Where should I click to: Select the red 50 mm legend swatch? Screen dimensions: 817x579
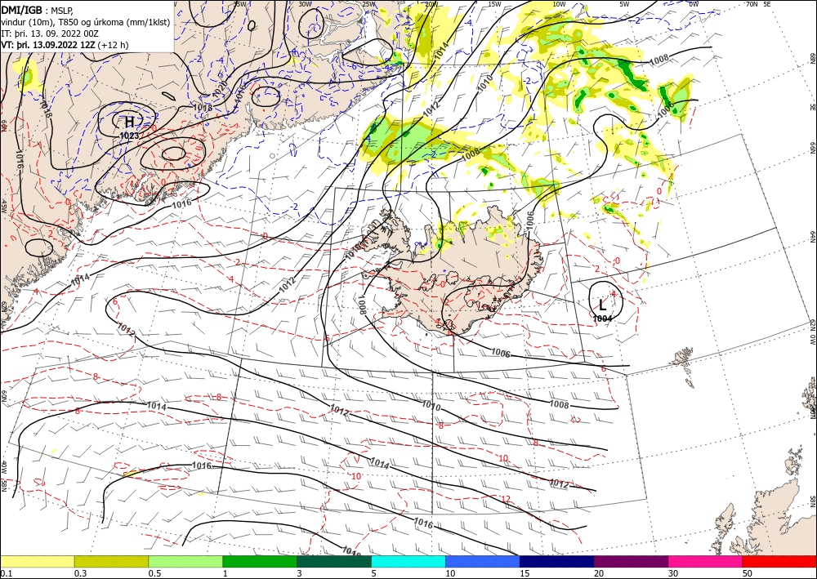pyautogui.click(x=779, y=561)
